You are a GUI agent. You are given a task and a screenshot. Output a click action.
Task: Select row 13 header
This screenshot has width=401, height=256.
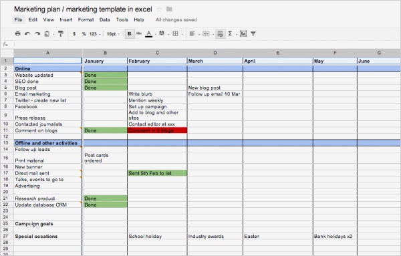pos(6,143)
